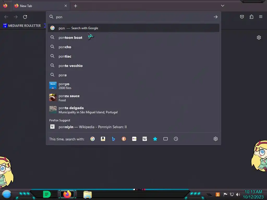
Task: Search history with the clock icon
Action: (x=176, y=139)
